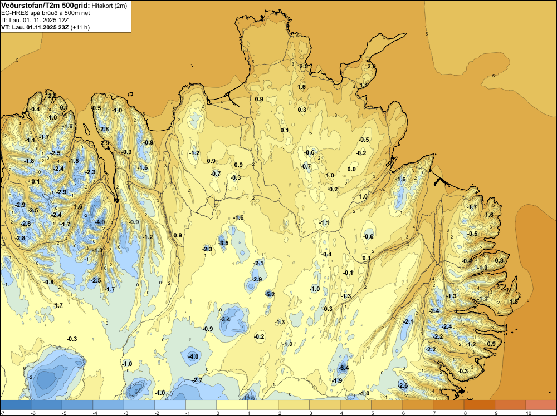Viewport: 557px width, 416px height.
Task: Click the legend tick label 7
Action: pyautogui.click(x=434, y=413)
